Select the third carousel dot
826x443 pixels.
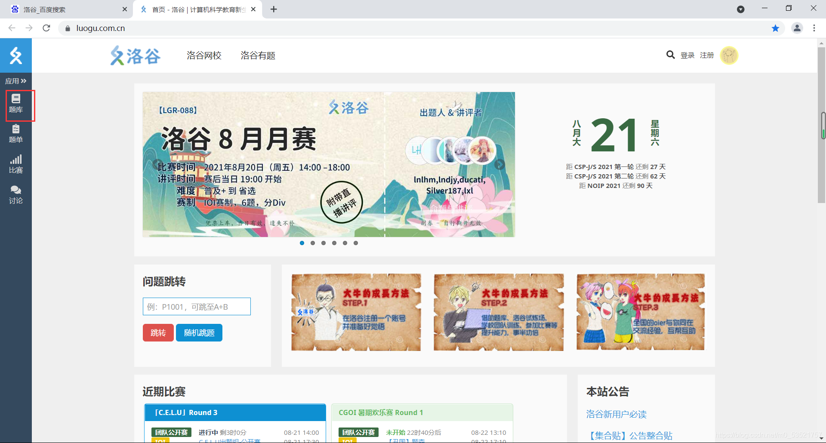point(324,243)
